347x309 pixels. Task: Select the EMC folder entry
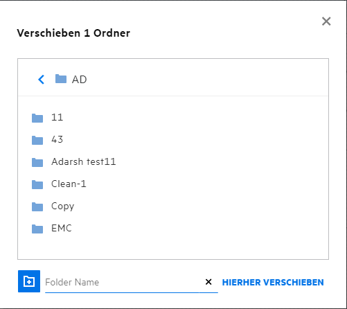click(x=62, y=228)
